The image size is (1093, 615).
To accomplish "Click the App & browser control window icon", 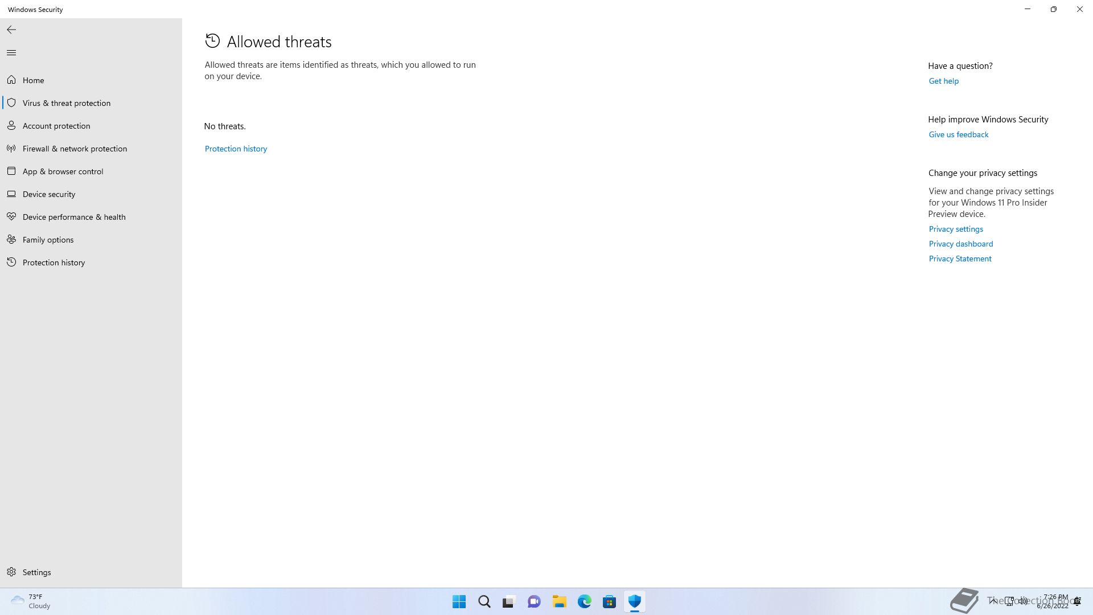I will (11, 171).
